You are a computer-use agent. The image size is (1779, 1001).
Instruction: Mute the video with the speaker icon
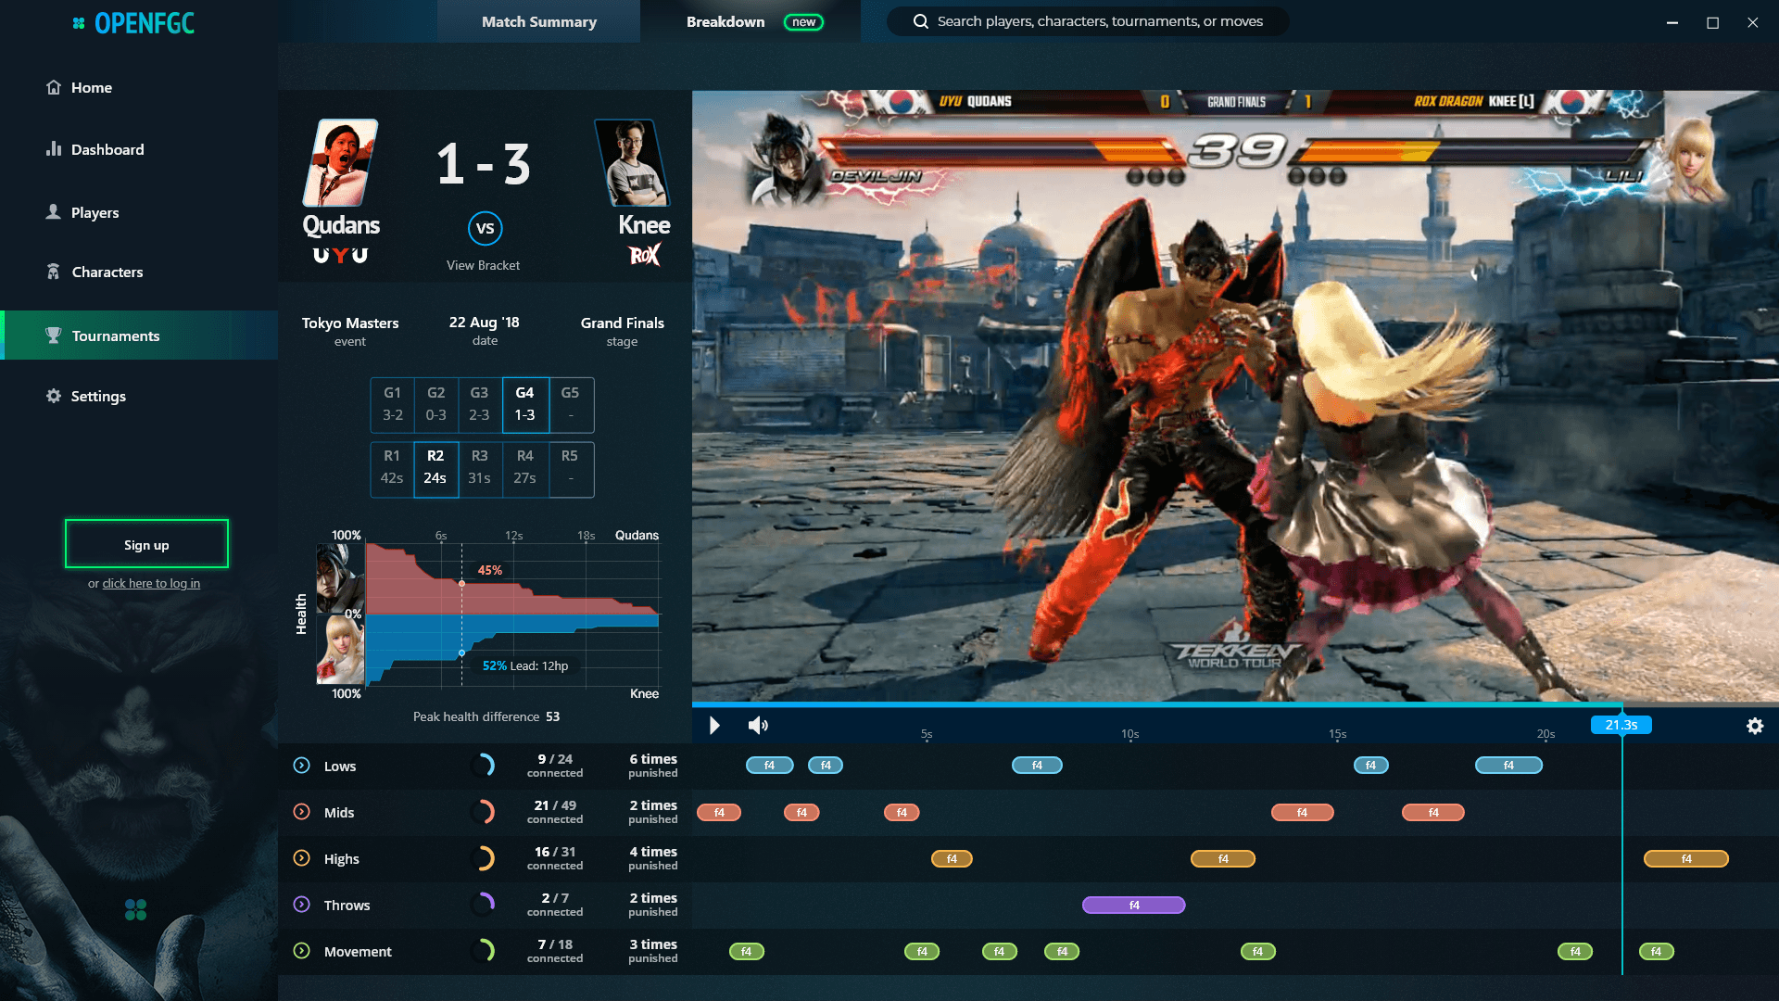point(758,725)
